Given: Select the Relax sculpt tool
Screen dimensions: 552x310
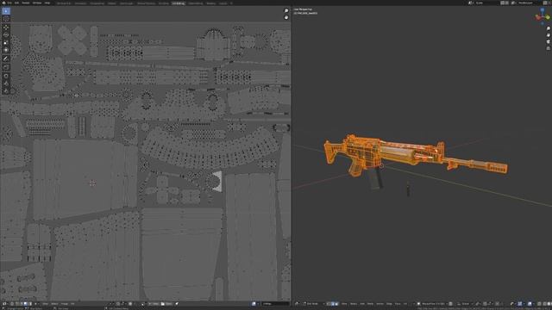Looking at the screenshot, I should pyautogui.click(x=6, y=84).
